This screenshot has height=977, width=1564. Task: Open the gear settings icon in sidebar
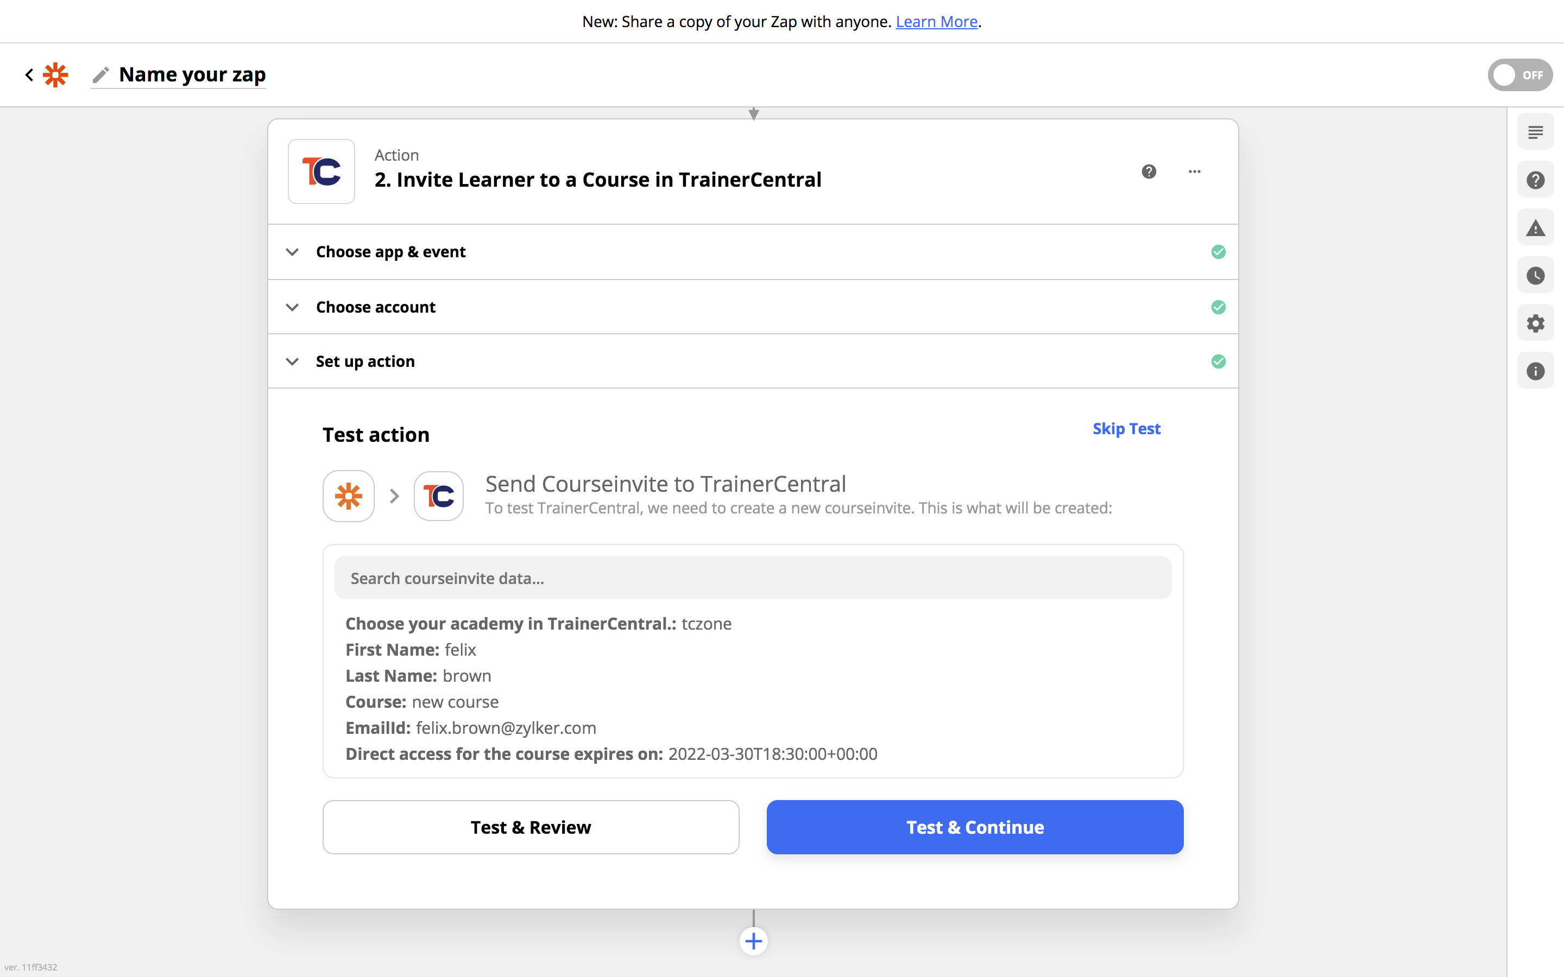click(x=1535, y=323)
